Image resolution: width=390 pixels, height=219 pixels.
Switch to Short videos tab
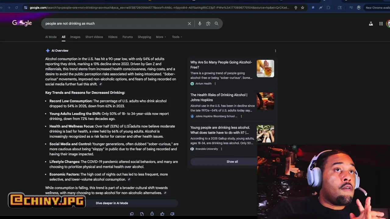click(x=94, y=37)
